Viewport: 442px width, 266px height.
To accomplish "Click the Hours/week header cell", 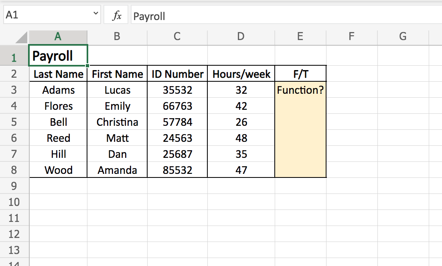I will coord(241,74).
